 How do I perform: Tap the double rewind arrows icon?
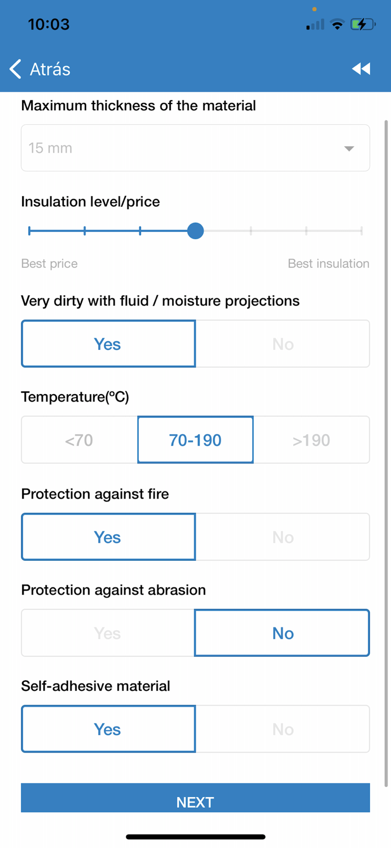click(x=361, y=69)
